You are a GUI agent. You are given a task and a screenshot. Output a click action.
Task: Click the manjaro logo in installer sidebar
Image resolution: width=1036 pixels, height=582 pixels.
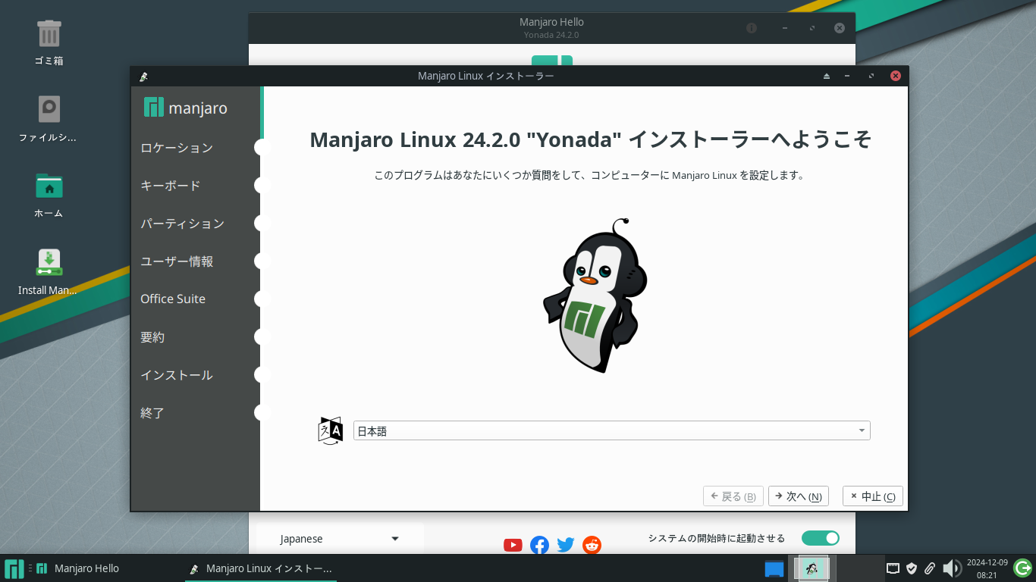click(x=186, y=108)
